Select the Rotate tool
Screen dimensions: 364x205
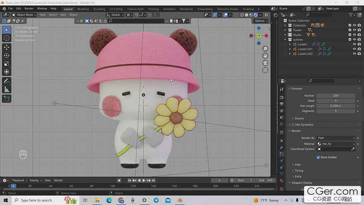pyautogui.click(x=7, y=55)
